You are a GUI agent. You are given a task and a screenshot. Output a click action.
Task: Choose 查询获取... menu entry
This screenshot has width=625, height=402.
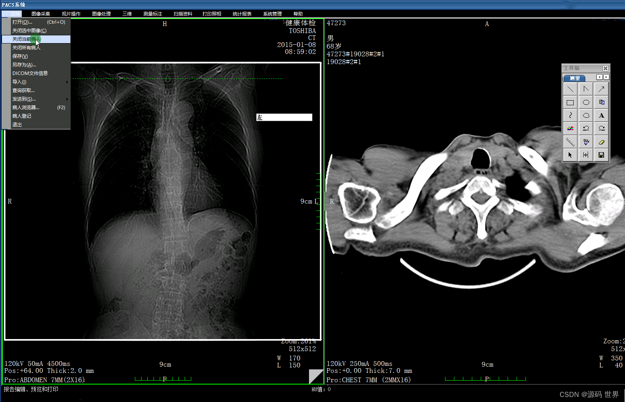click(36, 90)
